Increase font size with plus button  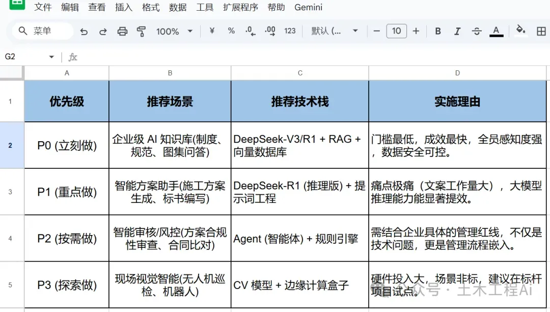416,31
